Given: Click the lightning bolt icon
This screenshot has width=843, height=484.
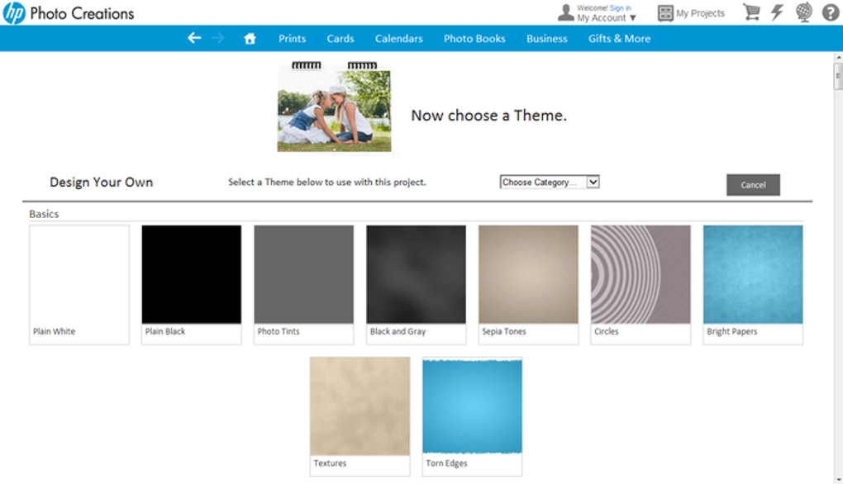Looking at the screenshot, I should pyautogui.click(x=777, y=12).
